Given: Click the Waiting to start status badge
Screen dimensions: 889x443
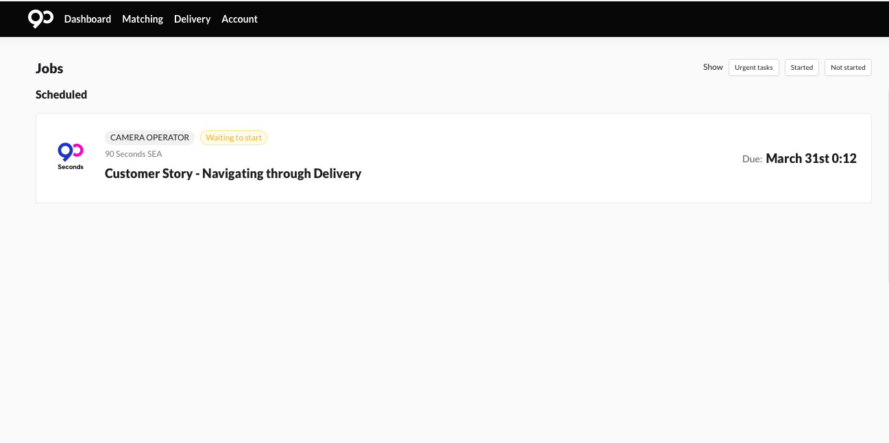Looking at the screenshot, I should (234, 138).
